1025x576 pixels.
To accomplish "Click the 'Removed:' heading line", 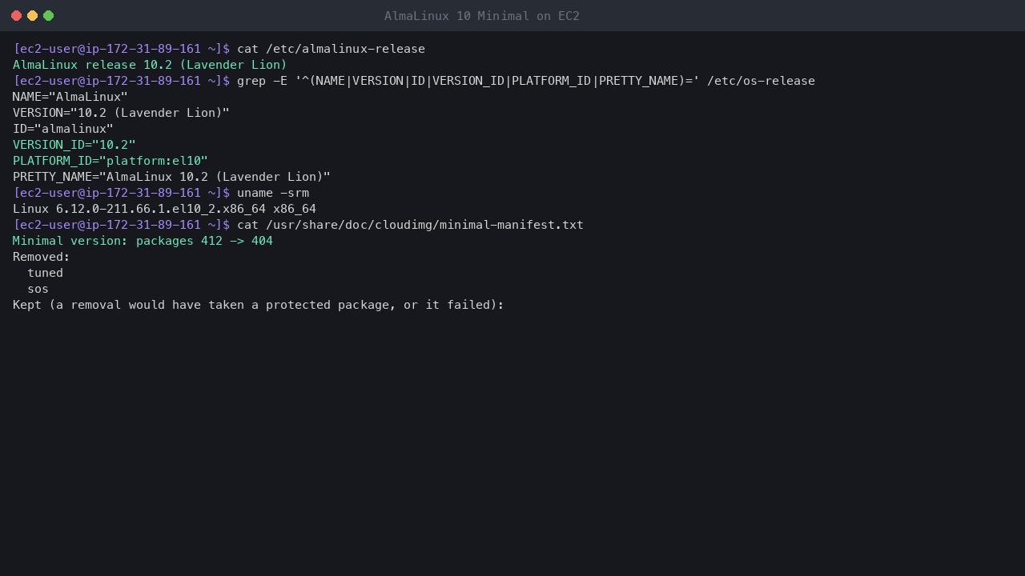I will 42,257.
